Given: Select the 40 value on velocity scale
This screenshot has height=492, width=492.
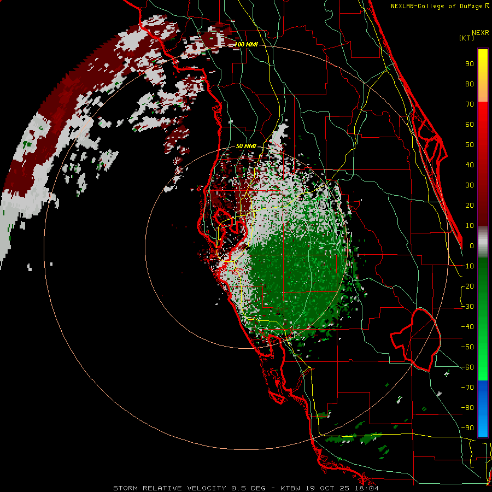Looking at the screenshot, I should point(470,165).
